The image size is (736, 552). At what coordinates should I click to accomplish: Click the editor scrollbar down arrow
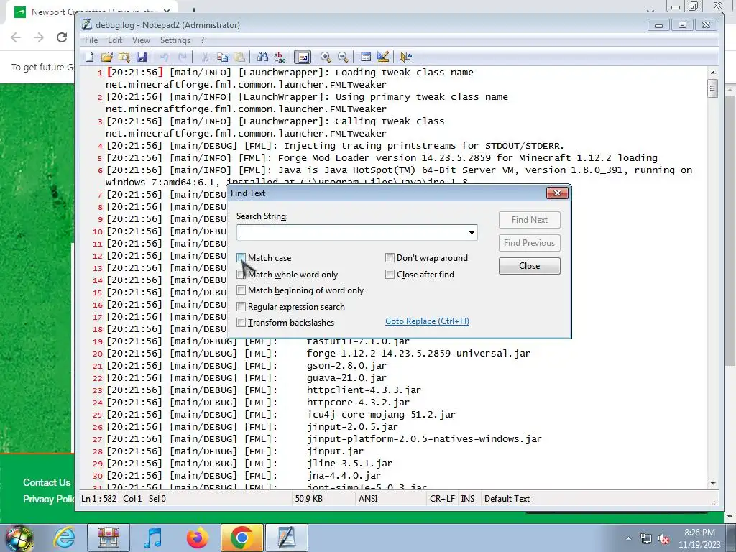point(712,484)
